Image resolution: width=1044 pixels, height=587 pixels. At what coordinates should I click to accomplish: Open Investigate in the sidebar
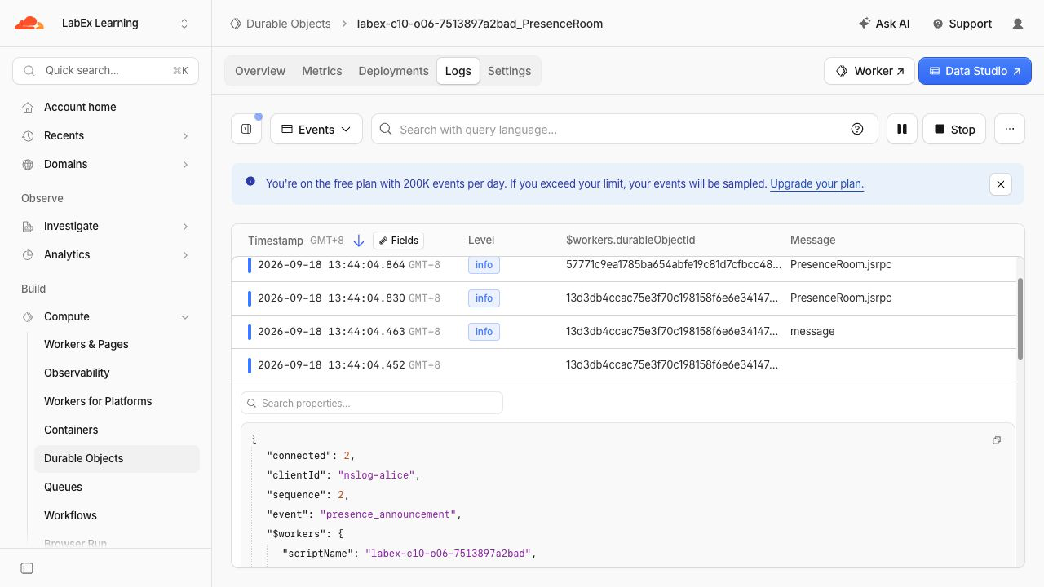pyautogui.click(x=71, y=226)
